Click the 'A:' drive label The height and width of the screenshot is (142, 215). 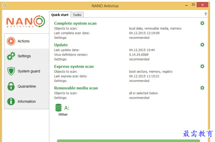click(67, 108)
